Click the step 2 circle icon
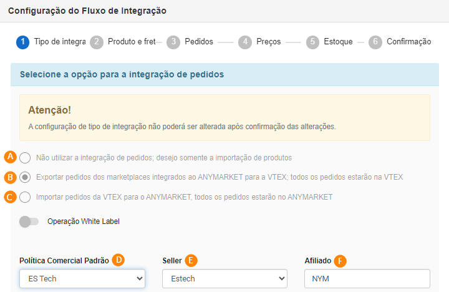449x292 pixels. coord(96,42)
